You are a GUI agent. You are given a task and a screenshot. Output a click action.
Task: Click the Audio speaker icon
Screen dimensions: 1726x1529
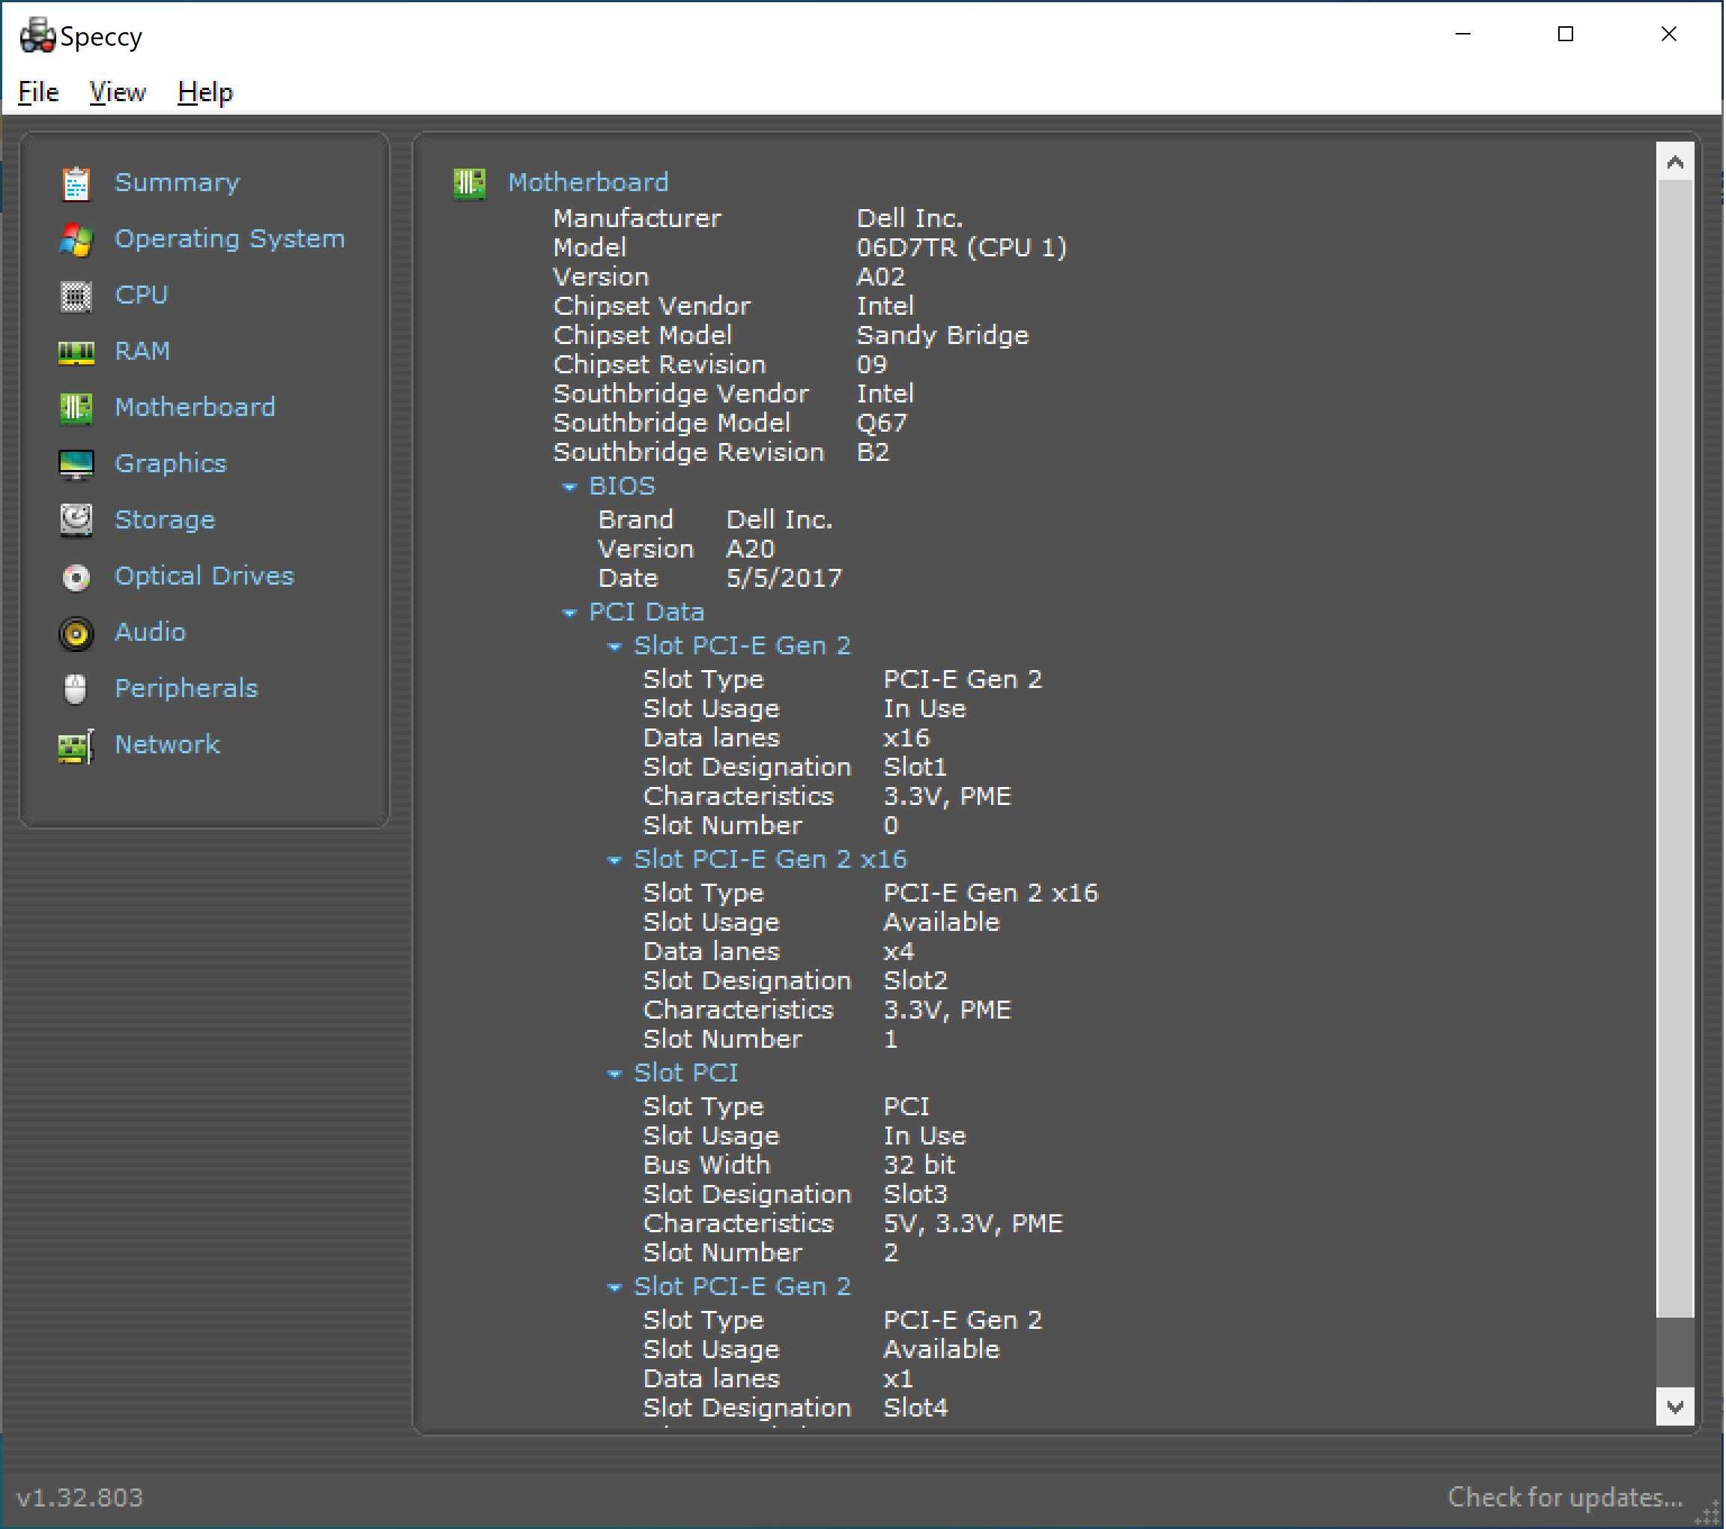click(x=76, y=633)
